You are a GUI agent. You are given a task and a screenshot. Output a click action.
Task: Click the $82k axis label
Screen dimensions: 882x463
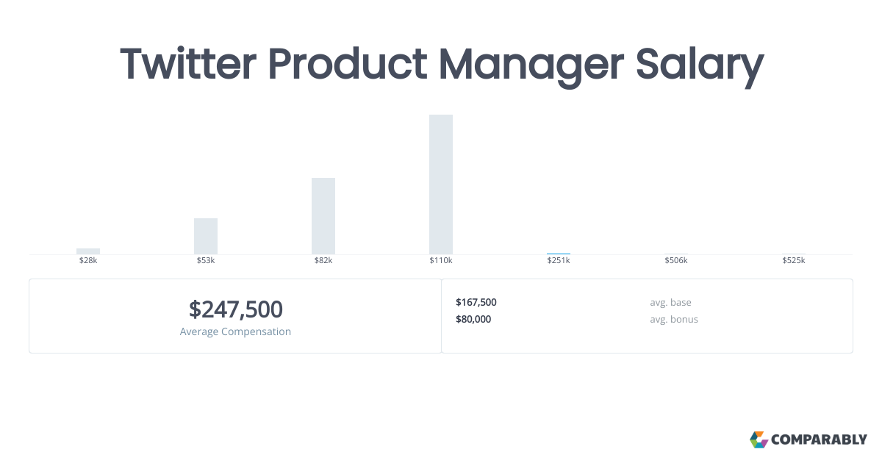click(x=323, y=261)
